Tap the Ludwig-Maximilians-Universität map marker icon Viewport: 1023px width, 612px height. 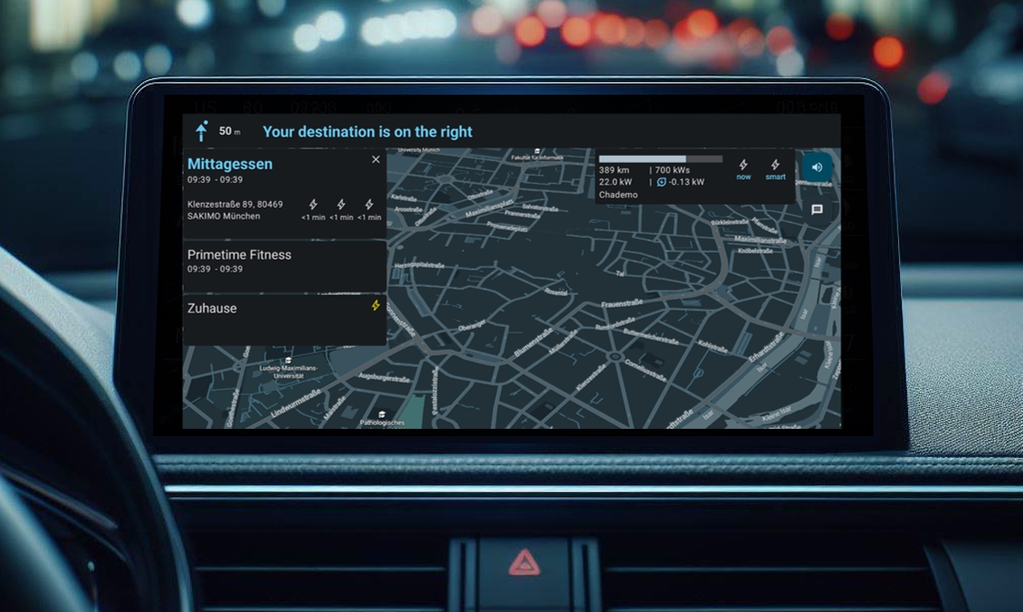point(289,360)
